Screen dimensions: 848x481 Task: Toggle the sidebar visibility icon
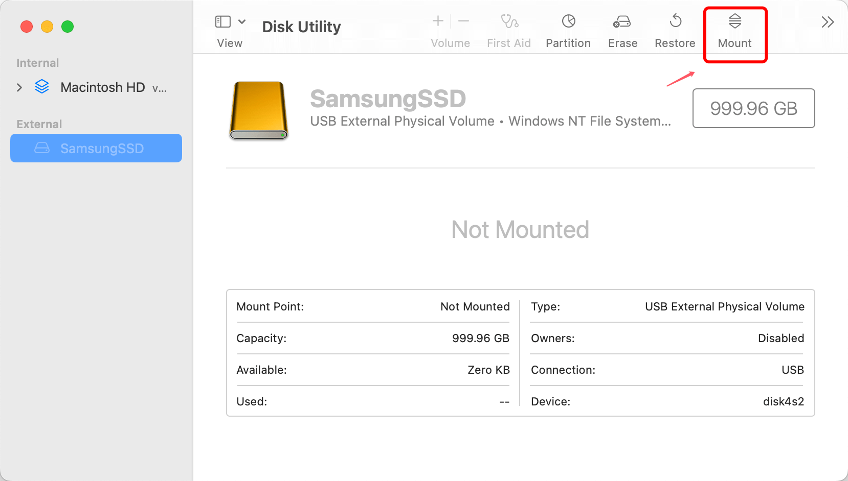point(222,21)
